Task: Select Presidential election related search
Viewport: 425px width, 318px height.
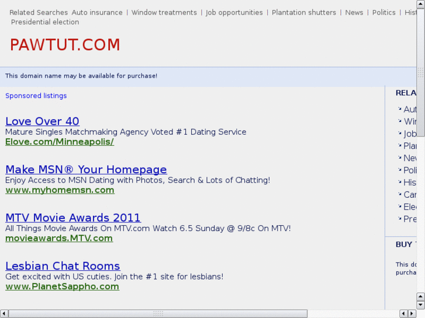Action: click(45, 22)
